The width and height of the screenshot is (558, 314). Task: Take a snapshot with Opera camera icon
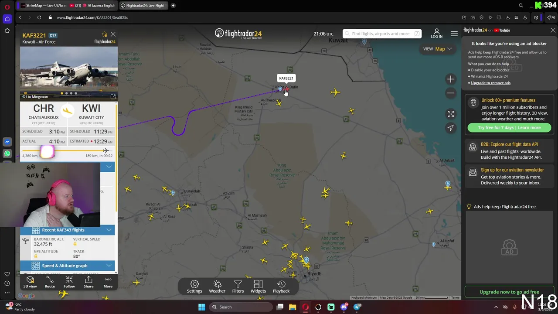click(x=473, y=17)
